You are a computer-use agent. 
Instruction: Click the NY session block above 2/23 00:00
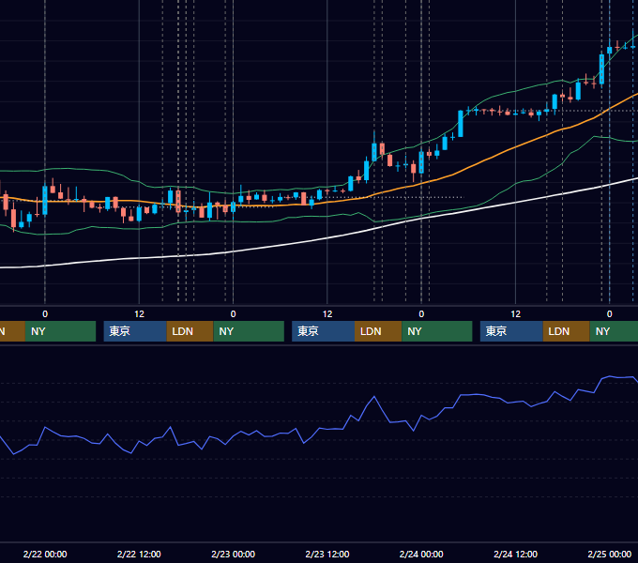point(249,331)
